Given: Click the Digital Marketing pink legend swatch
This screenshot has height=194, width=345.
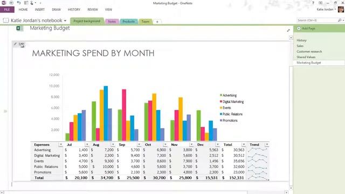Looking at the screenshot, I should (221, 102).
